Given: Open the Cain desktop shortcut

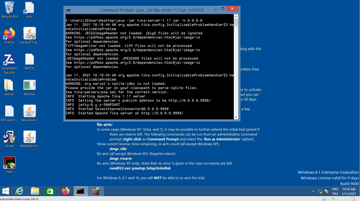Looking at the screenshot, I should click(x=9, y=165).
